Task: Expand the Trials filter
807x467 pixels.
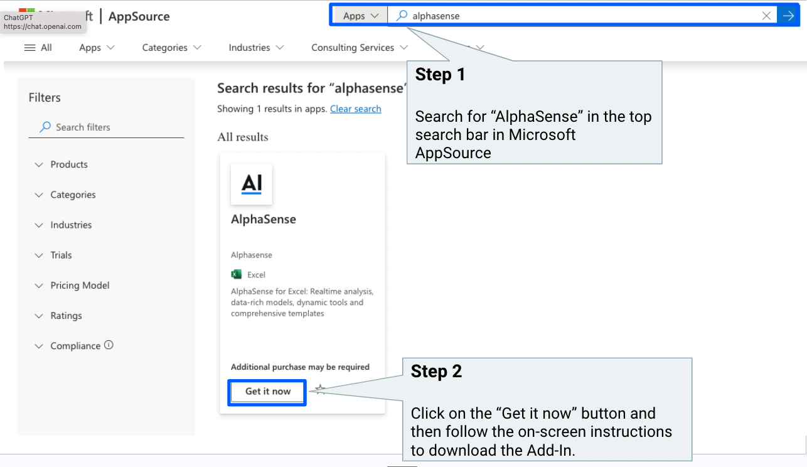Action: tap(53, 255)
